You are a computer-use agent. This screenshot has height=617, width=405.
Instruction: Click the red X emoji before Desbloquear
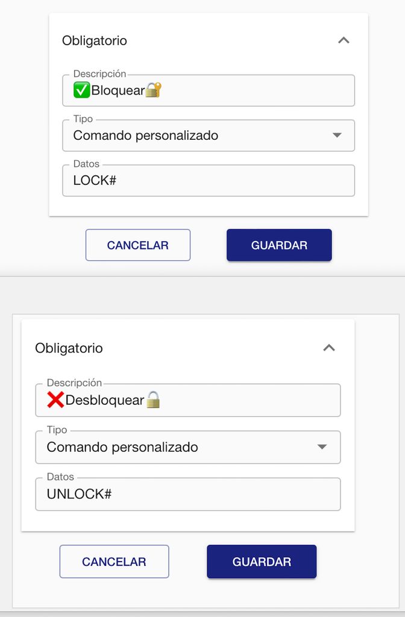tap(55, 399)
